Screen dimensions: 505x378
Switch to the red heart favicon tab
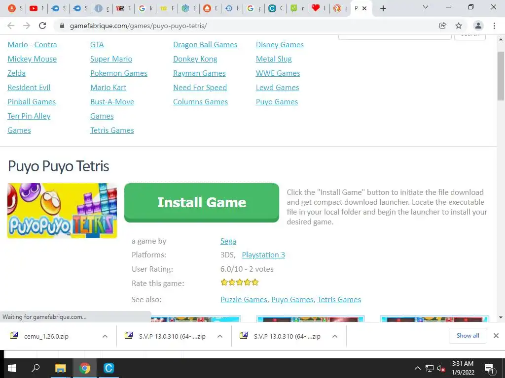319,8
